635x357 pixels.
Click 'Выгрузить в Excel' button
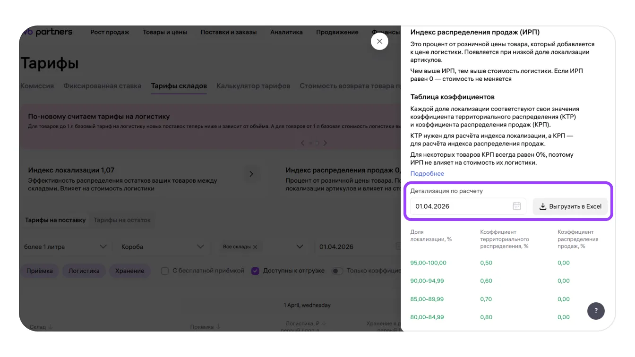[570, 206]
